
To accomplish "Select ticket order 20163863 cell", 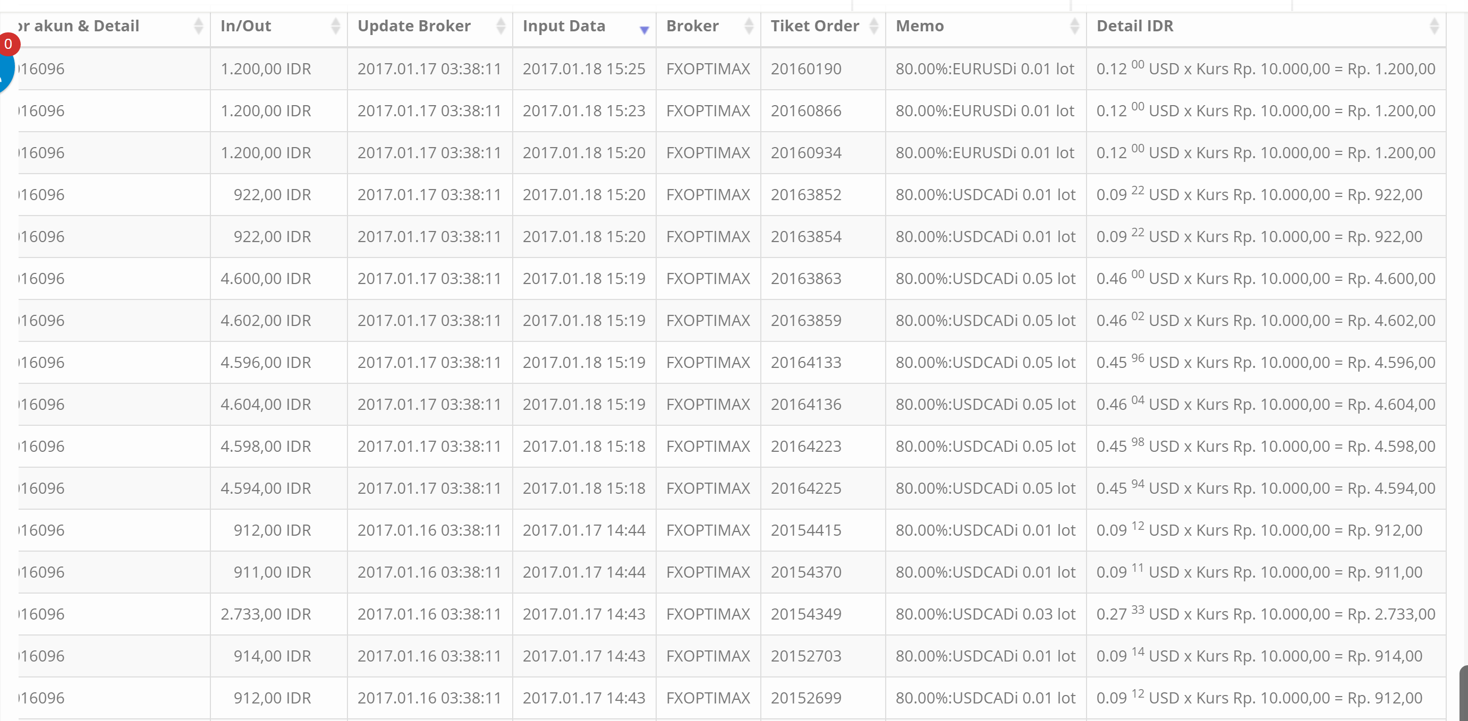I will point(824,279).
